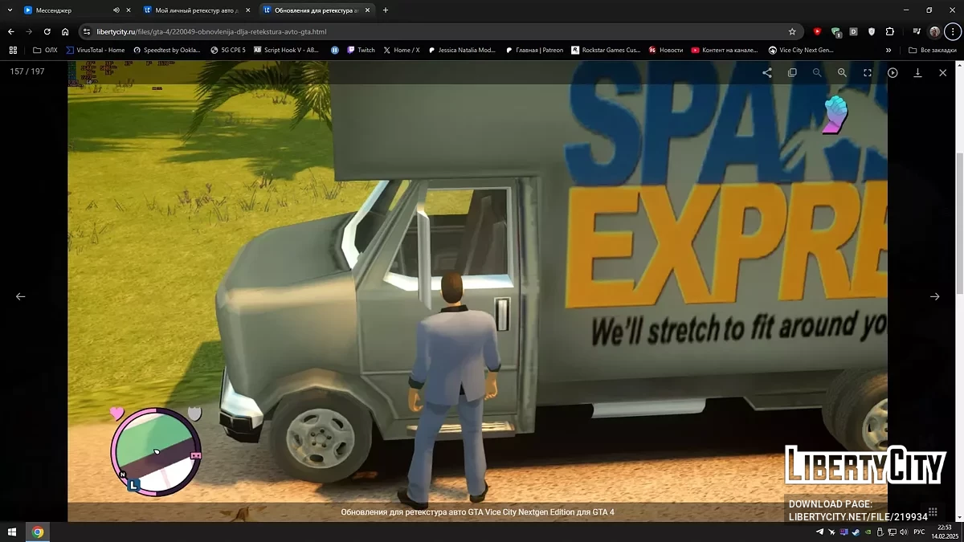Bookmark this page with star icon
Viewport: 964px width, 542px height.
tap(792, 31)
